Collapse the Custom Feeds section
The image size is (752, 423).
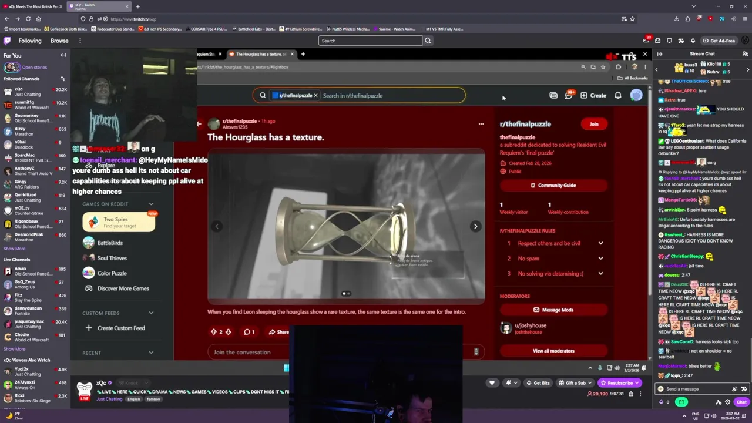151,313
